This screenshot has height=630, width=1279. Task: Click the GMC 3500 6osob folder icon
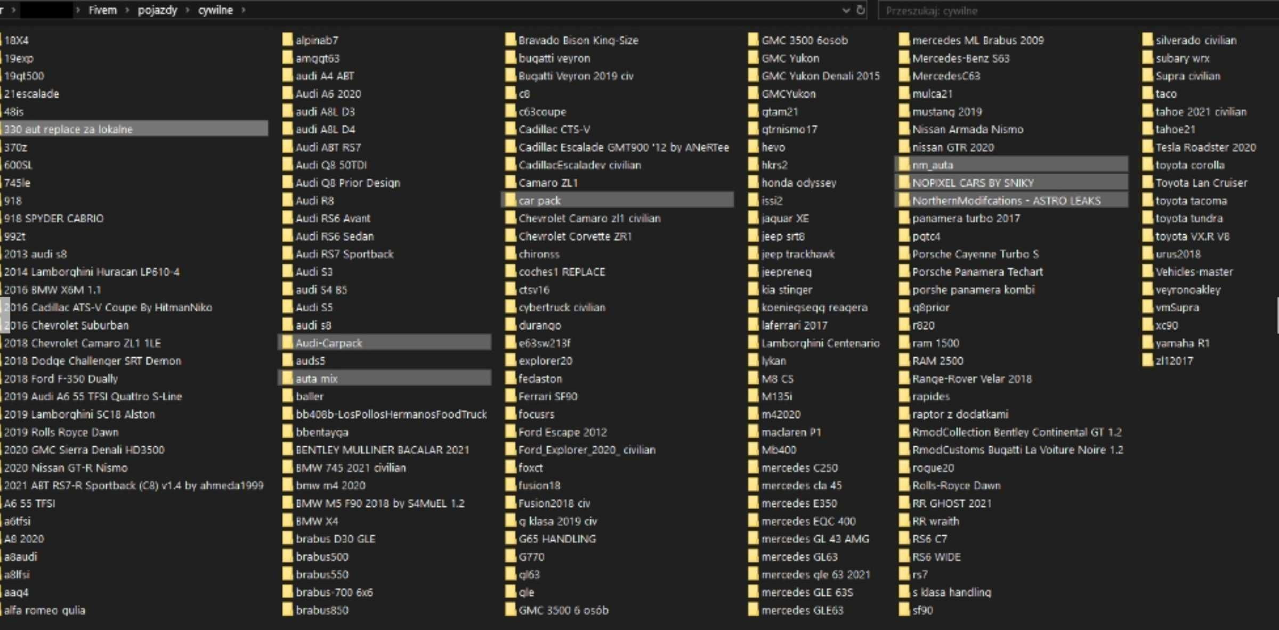(754, 40)
